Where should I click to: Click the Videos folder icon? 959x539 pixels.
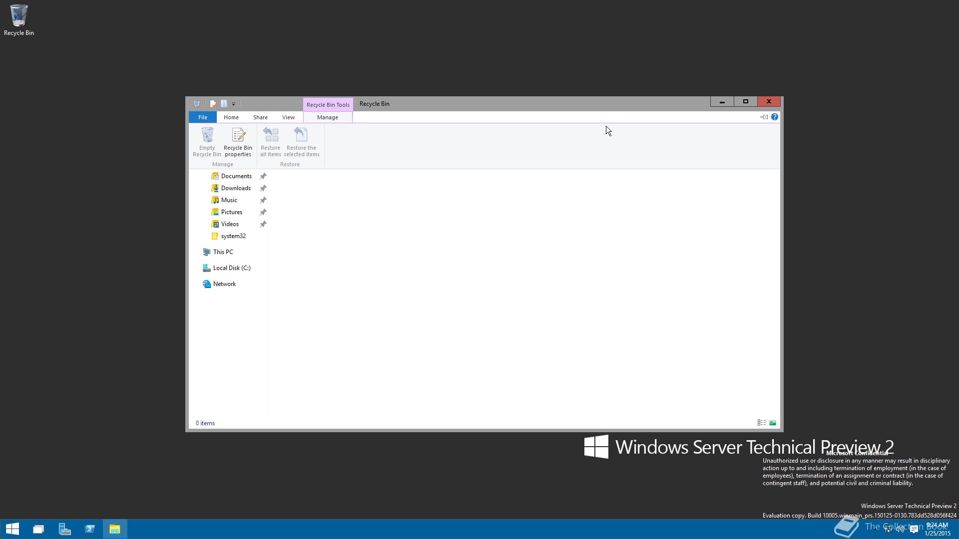coord(215,224)
